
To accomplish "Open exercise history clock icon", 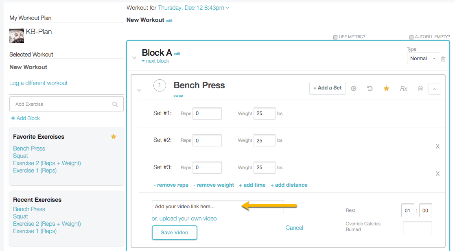I will coord(370,88).
